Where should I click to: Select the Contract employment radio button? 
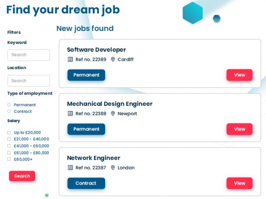(9, 111)
